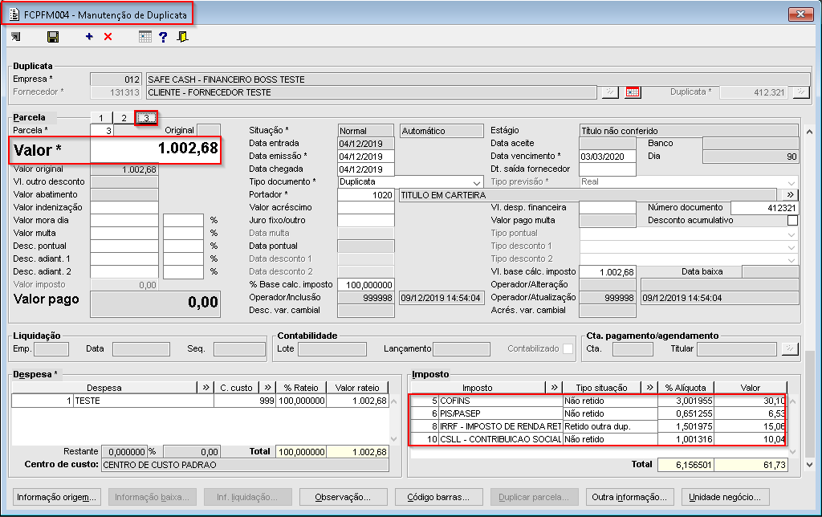Click the % Base calc. imposto field
The image size is (822, 517).
coord(366,285)
